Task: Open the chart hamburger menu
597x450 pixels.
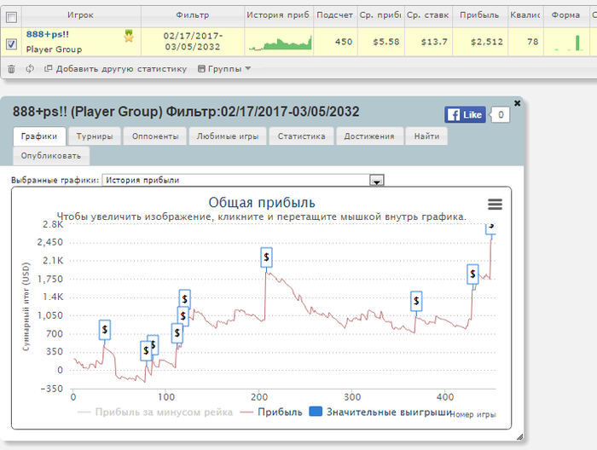Action: pyautogui.click(x=495, y=205)
